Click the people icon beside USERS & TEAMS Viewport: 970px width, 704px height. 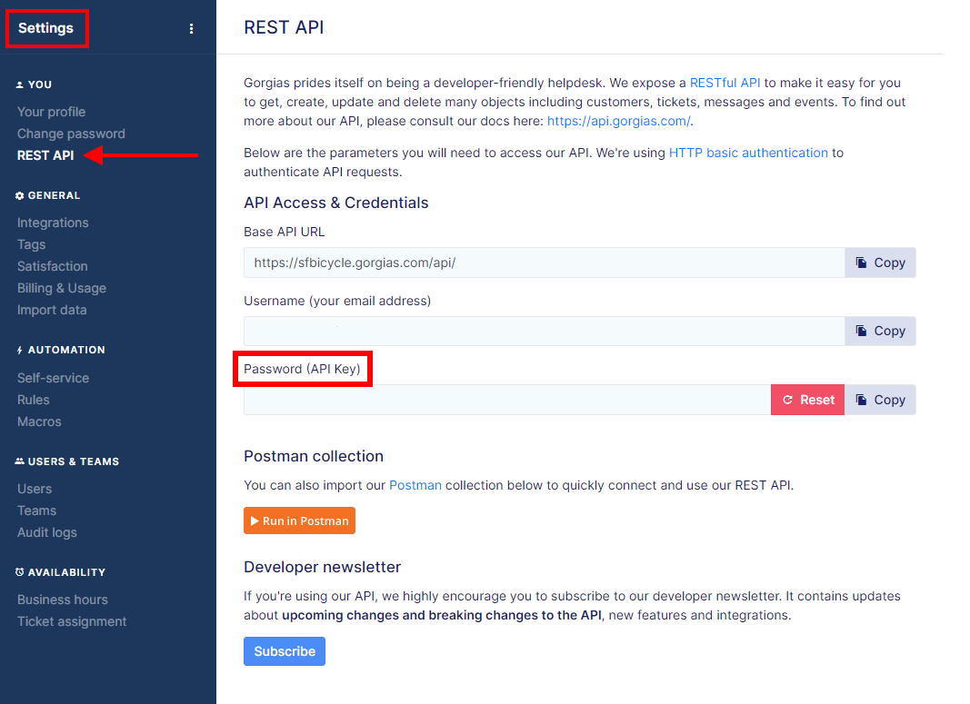point(20,461)
